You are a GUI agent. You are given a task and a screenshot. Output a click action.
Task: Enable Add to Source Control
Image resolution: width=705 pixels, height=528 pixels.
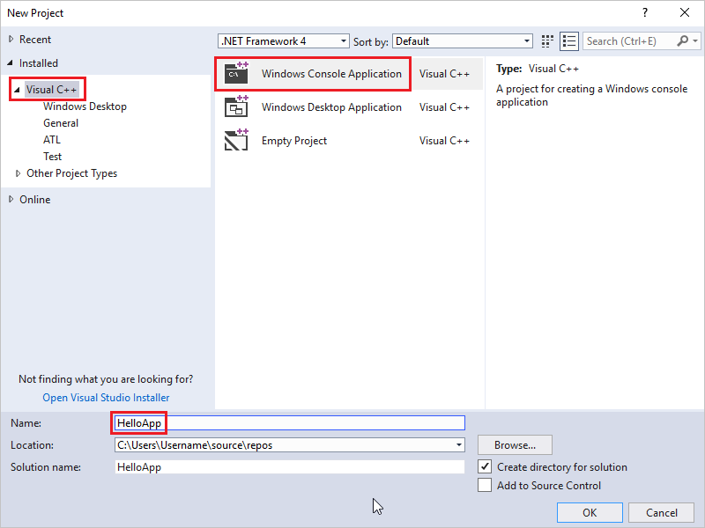(485, 486)
